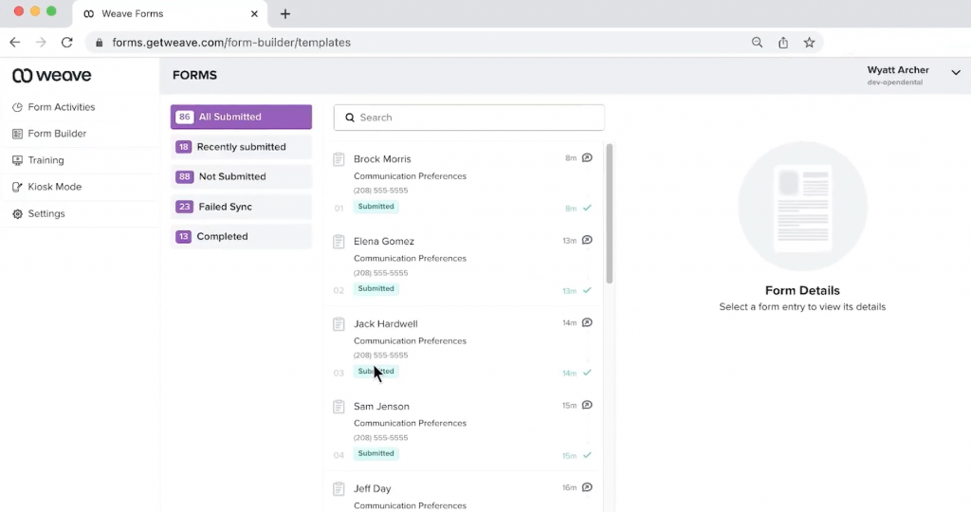Click the clipboard icon beside Elena Gomez
The width and height of the screenshot is (971, 512).
(339, 242)
